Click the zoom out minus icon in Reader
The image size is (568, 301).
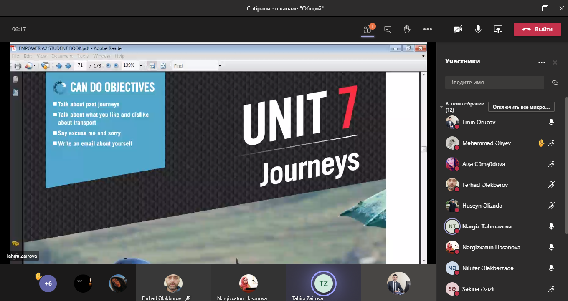[x=109, y=66]
